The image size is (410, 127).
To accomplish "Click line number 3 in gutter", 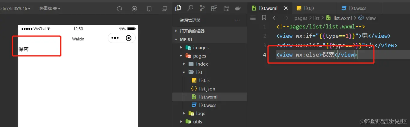I will point(264,45).
